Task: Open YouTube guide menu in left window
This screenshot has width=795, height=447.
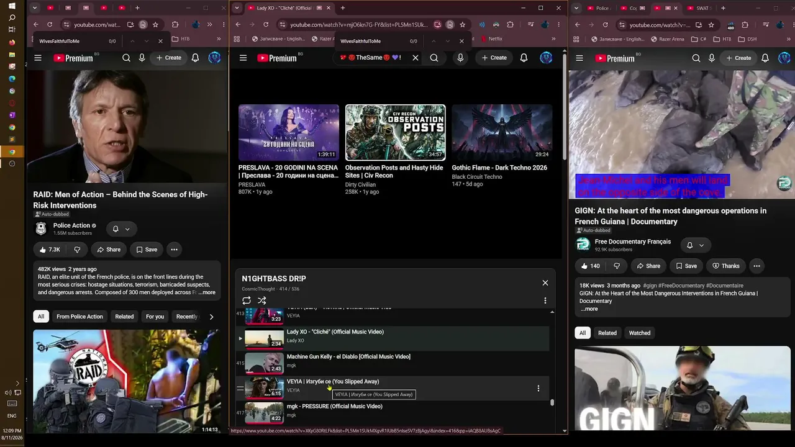Action: click(38, 58)
